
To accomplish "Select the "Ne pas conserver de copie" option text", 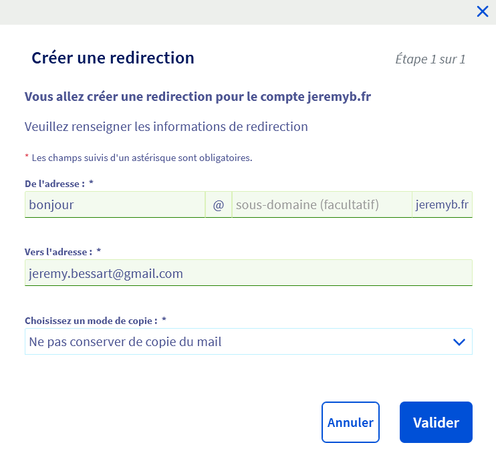I will 125,342.
